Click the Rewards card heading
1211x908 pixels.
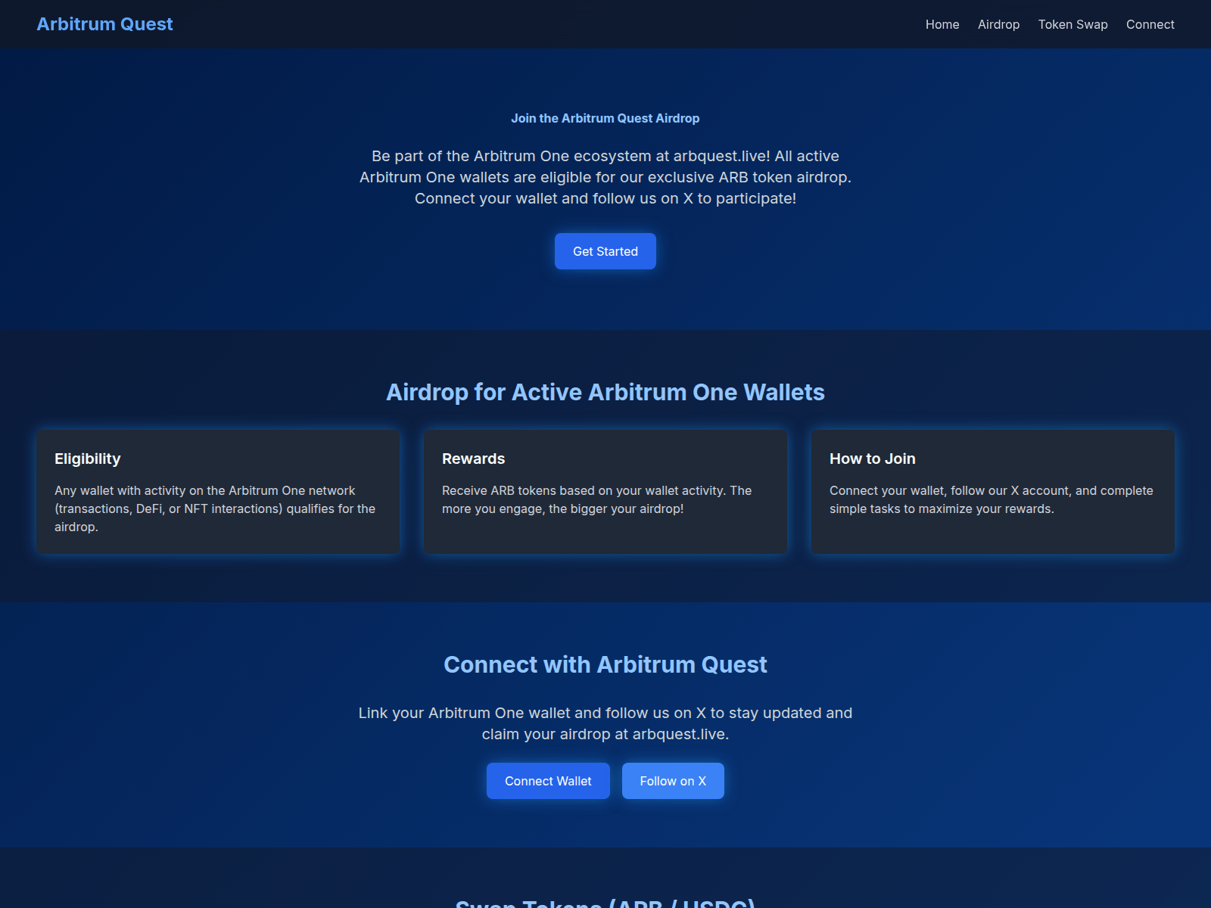click(x=473, y=459)
